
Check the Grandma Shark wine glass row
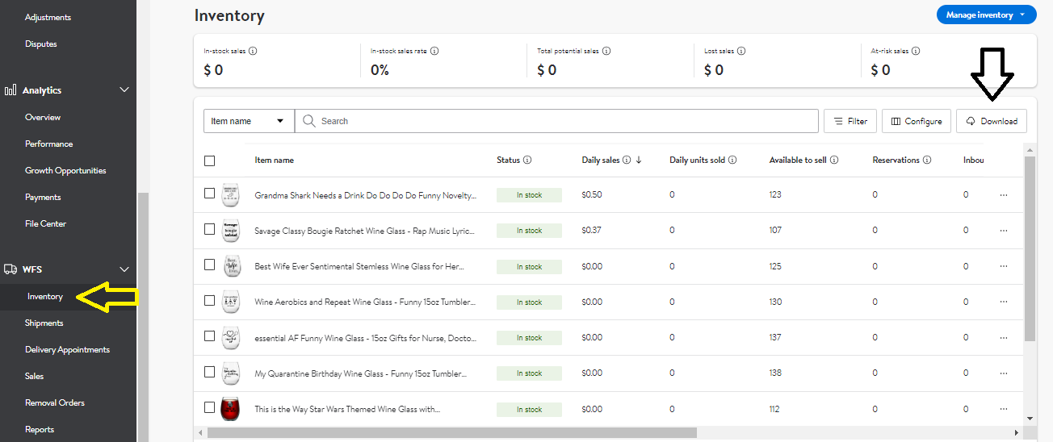click(x=209, y=194)
